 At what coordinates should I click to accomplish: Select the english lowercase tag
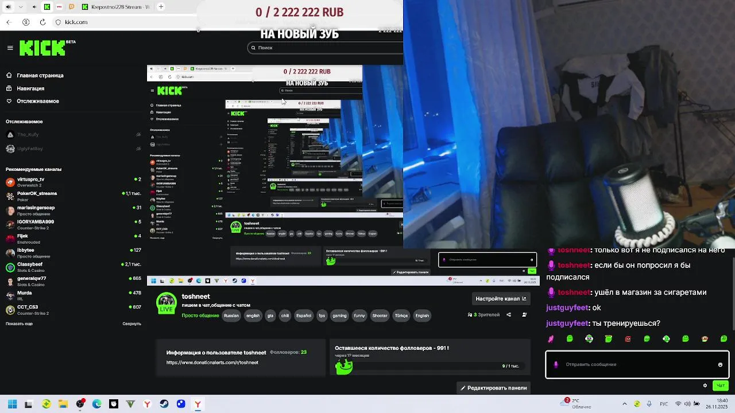tap(253, 315)
